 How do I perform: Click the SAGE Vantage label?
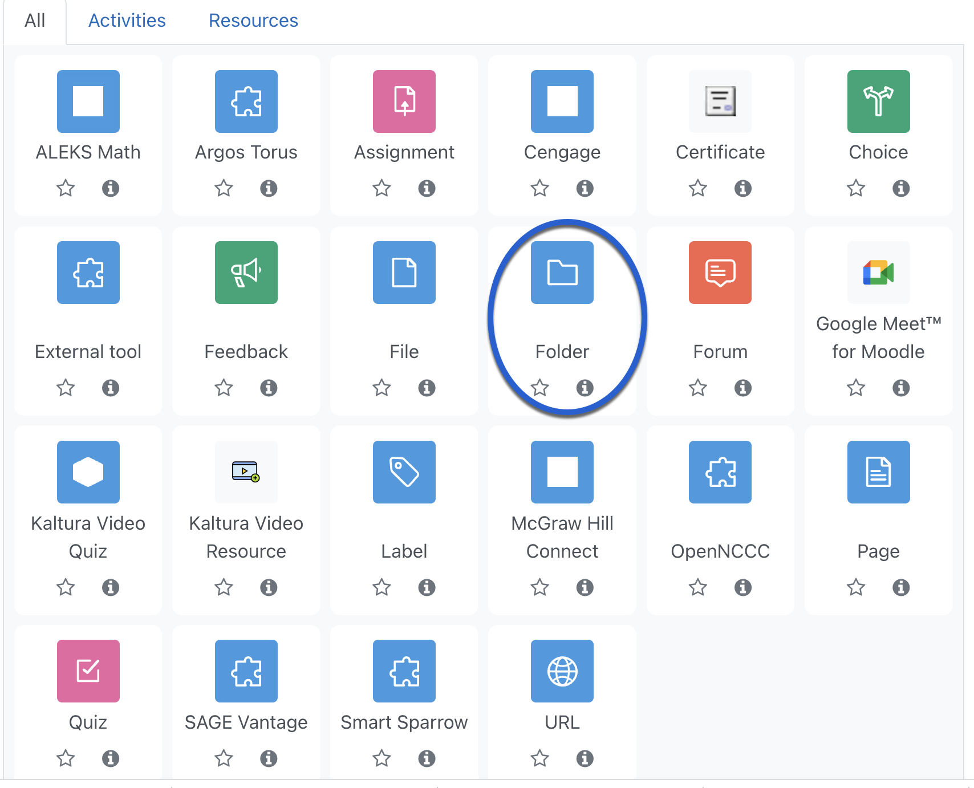246,722
